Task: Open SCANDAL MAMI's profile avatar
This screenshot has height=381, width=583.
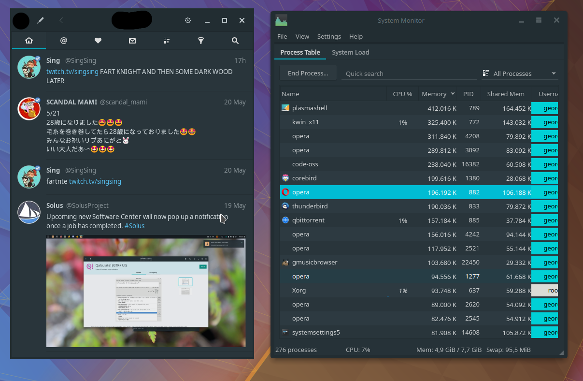Action: [29, 108]
